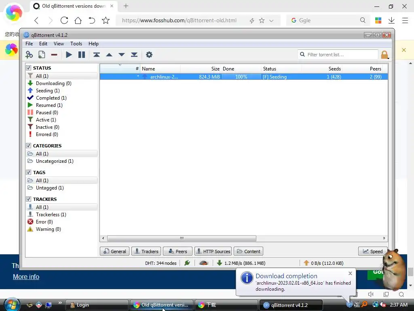Image resolution: width=414 pixels, height=311 pixels.
Task: Open qBittorrent options gear icon
Action: [x=149, y=55]
